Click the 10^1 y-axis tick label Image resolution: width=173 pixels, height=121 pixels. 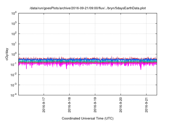pyautogui.click(x=14, y=44)
